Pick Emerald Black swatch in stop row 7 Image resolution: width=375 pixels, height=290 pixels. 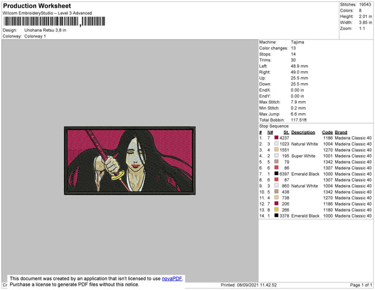(x=276, y=173)
